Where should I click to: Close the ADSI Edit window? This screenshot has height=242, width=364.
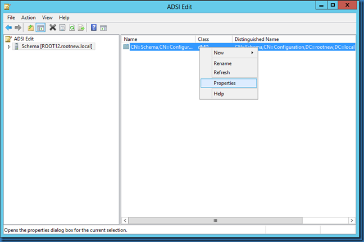click(347, 6)
